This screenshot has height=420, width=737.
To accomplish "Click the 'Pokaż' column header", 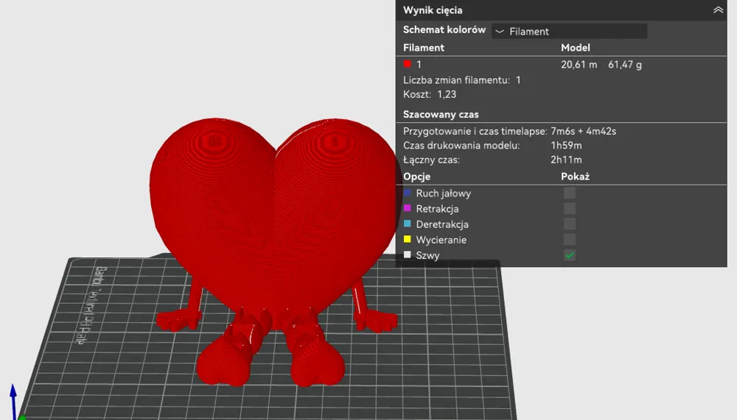I will 575,177.
